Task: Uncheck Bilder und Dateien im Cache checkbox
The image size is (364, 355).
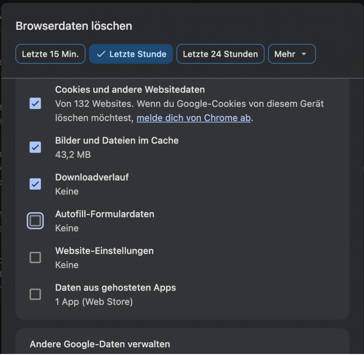Action: (35, 147)
